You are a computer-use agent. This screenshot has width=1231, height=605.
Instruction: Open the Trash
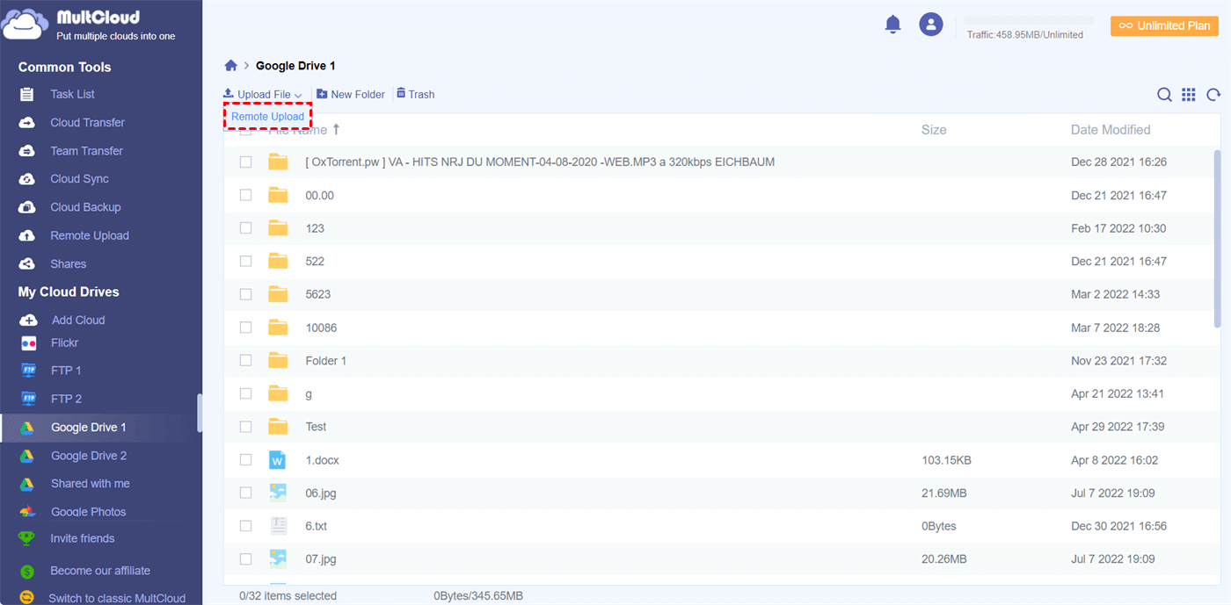pyautogui.click(x=415, y=94)
